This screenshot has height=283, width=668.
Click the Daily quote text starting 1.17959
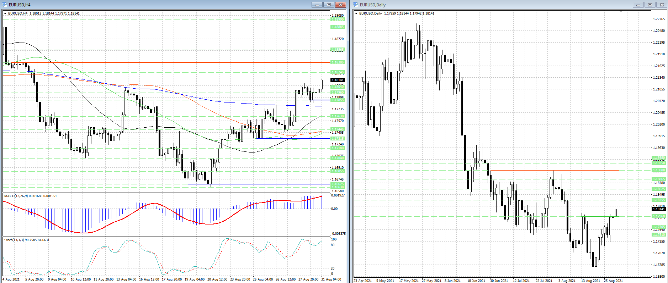point(409,13)
